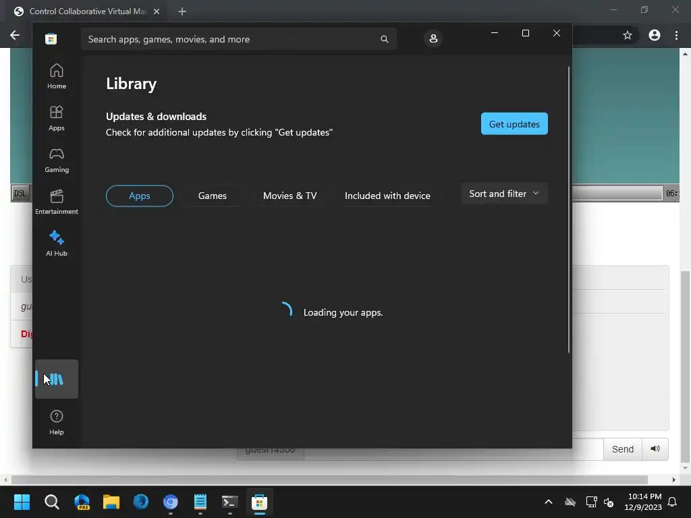The width and height of the screenshot is (691, 518).
Task: Open the Entertainment section in sidebar
Action: pyautogui.click(x=57, y=202)
